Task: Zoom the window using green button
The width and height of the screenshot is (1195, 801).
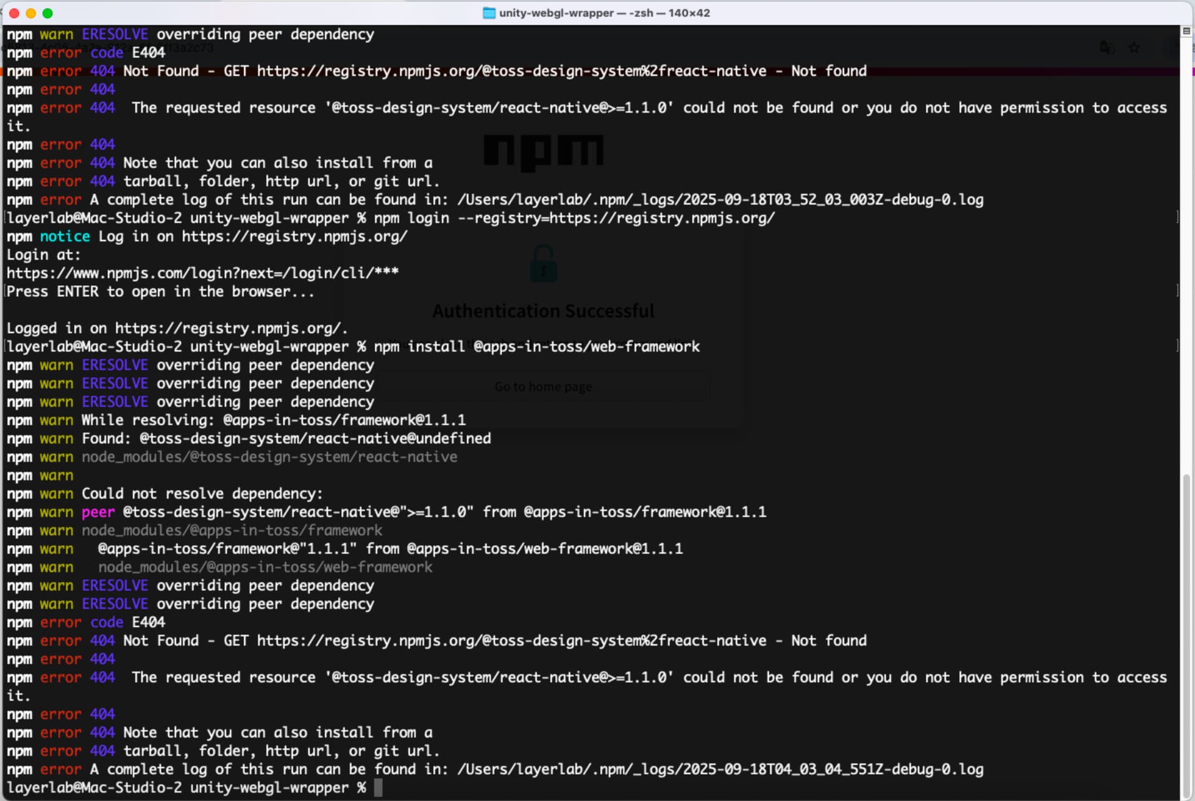Action: click(x=47, y=13)
